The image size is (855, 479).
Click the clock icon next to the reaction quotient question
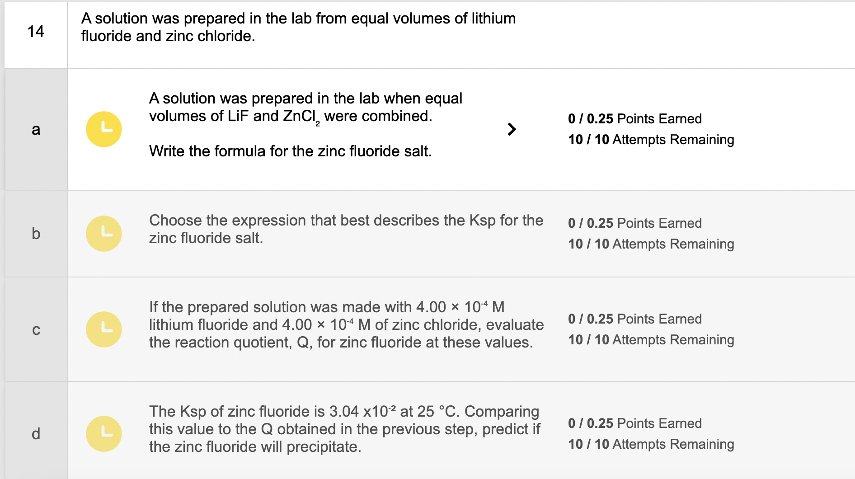coord(103,329)
